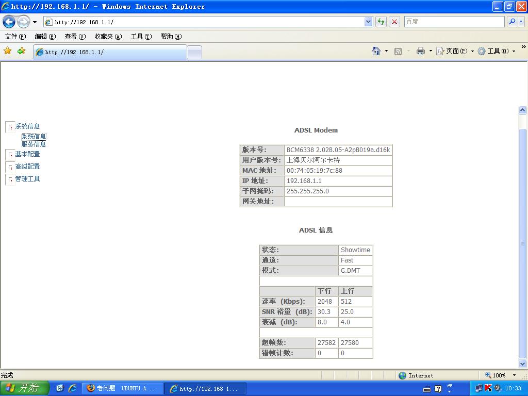
Task: Click the red Stop loading icon
Action: point(394,22)
